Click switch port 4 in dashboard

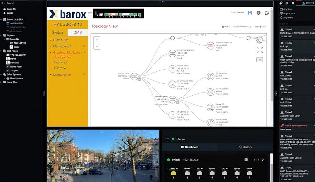coord(212,173)
